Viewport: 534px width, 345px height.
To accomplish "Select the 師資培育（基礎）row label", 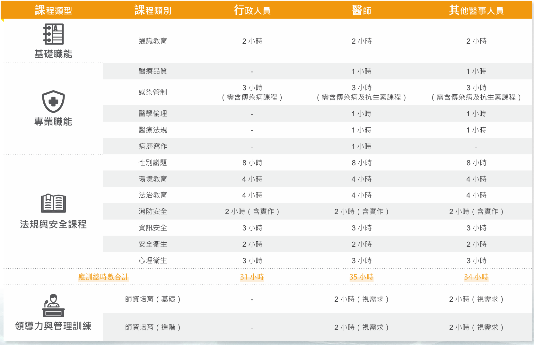I will point(153,299).
